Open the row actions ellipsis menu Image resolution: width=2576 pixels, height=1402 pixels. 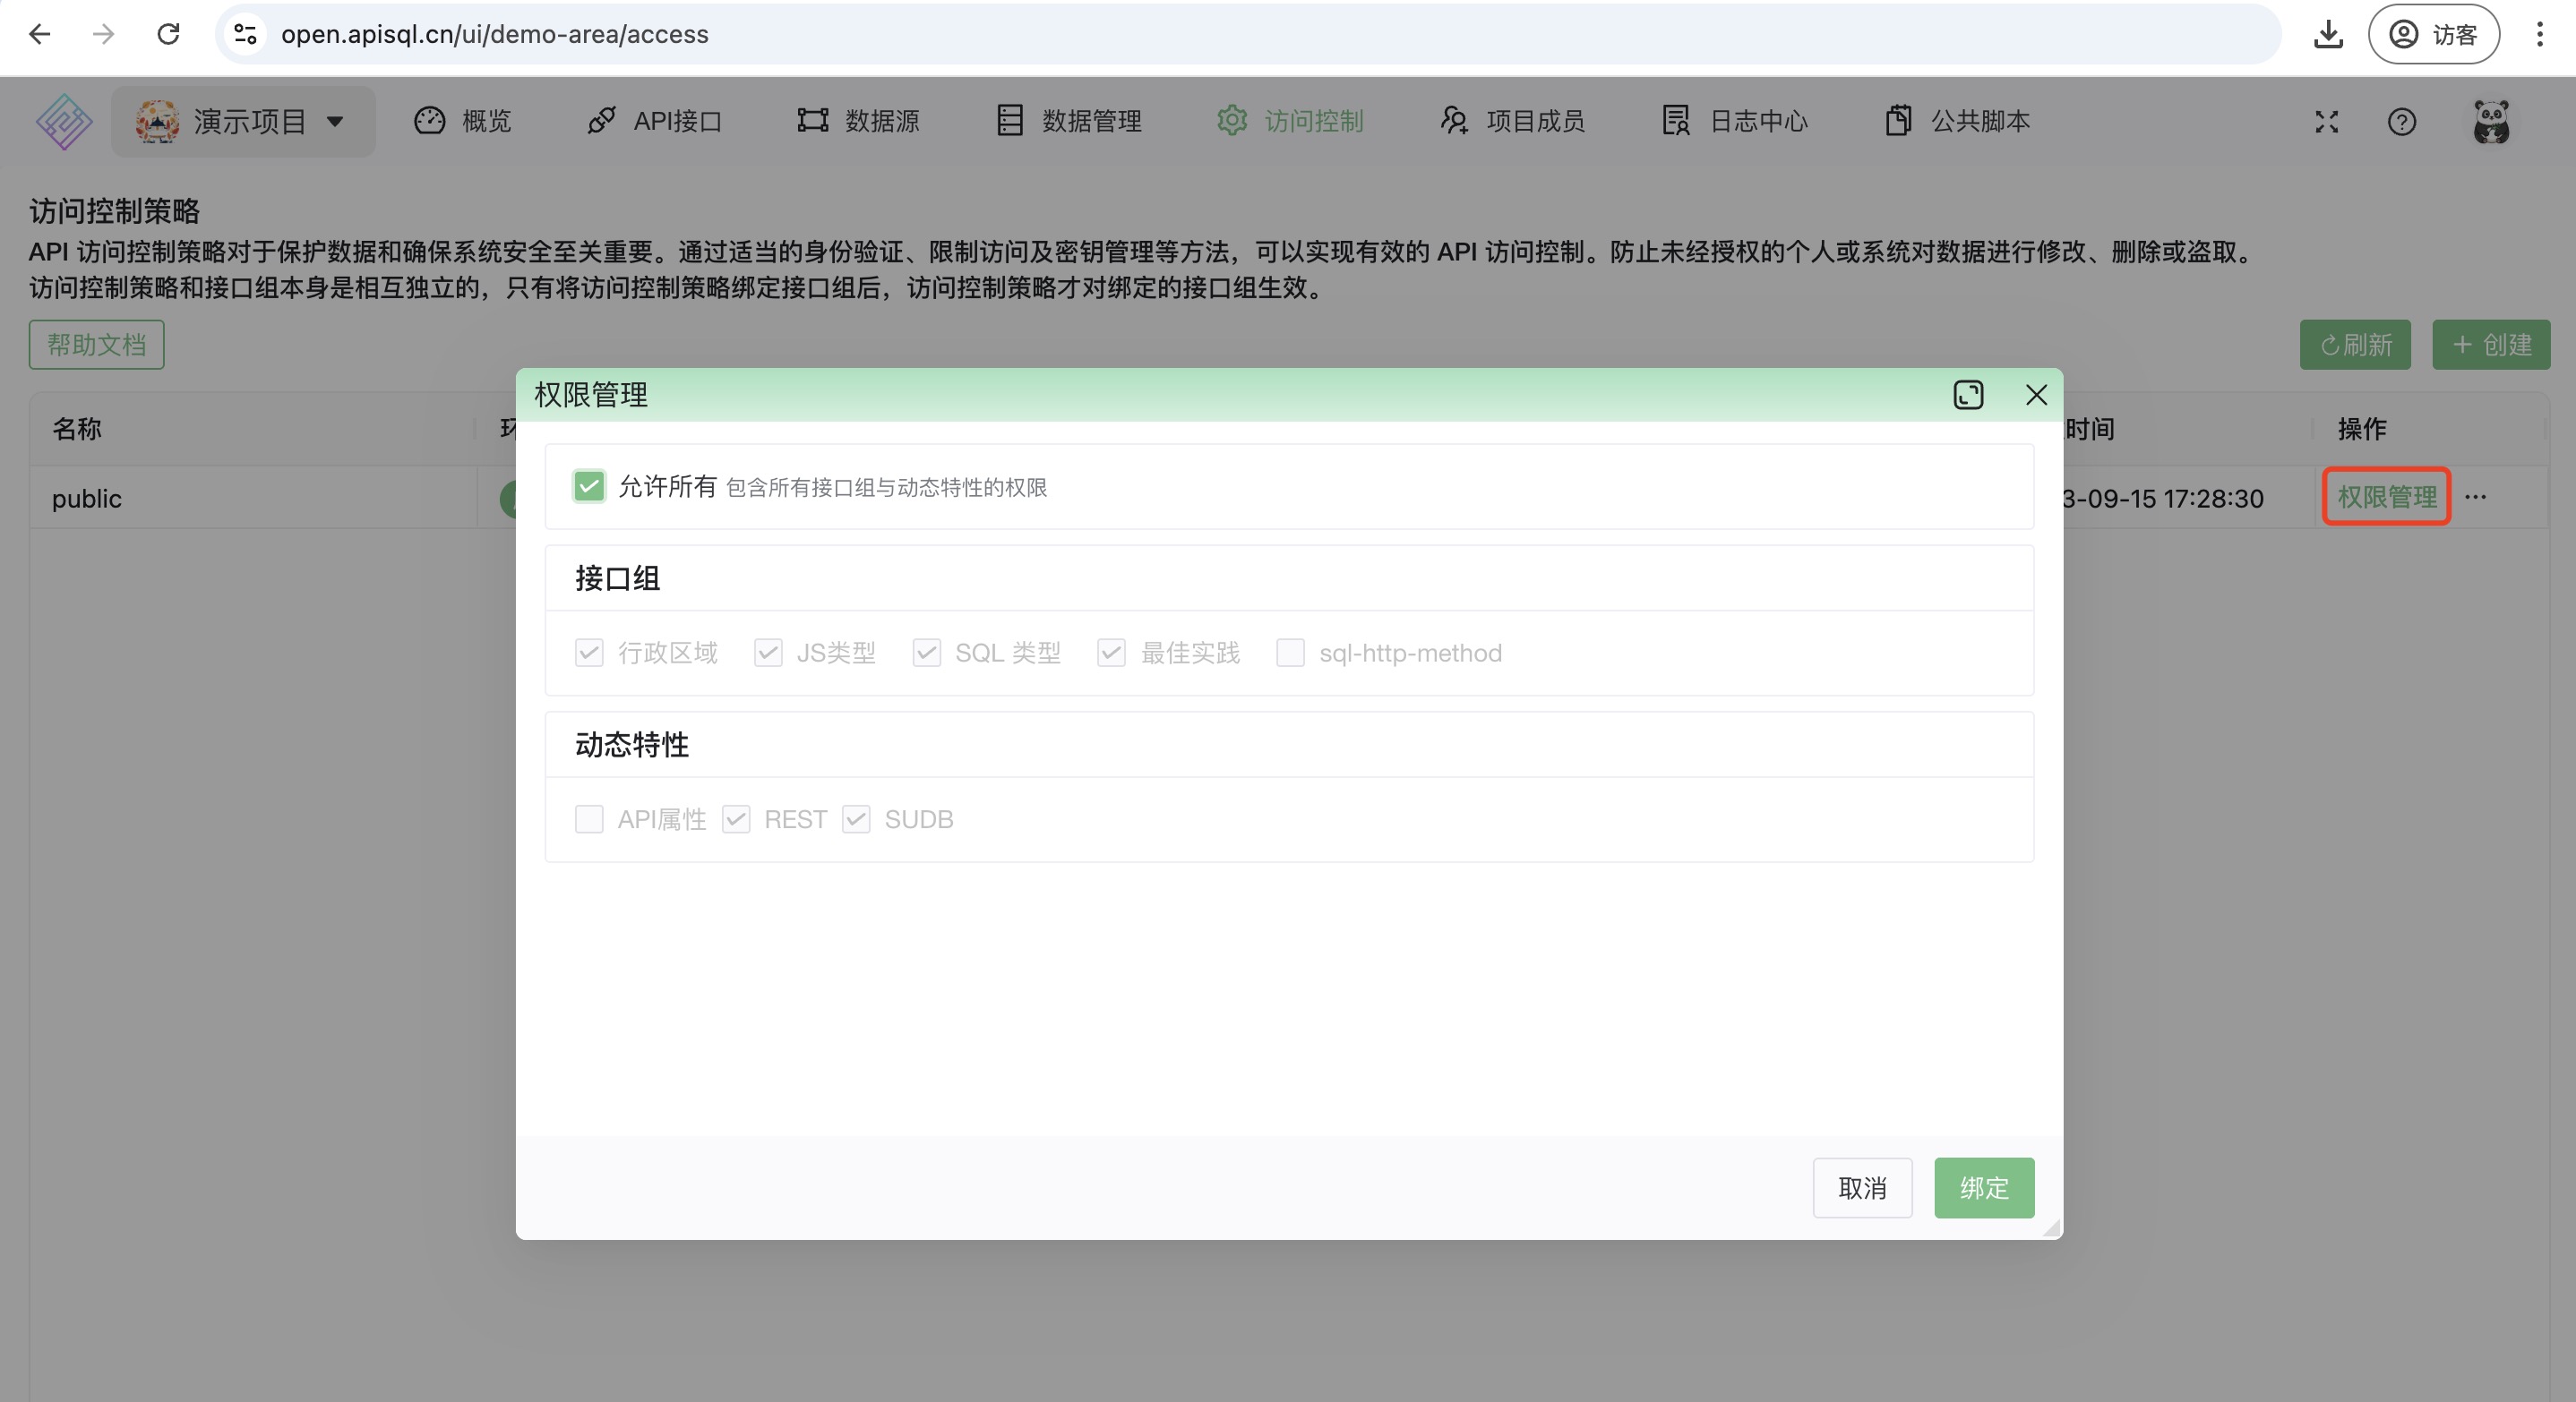pyautogui.click(x=2477, y=498)
